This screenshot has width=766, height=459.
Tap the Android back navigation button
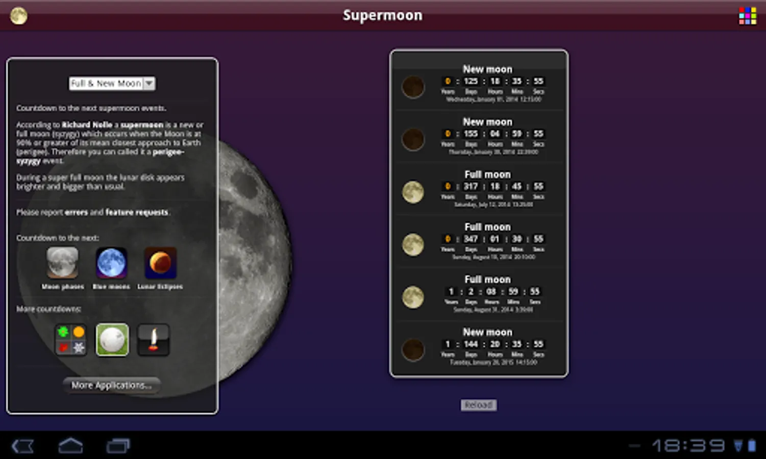tap(22, 446)
